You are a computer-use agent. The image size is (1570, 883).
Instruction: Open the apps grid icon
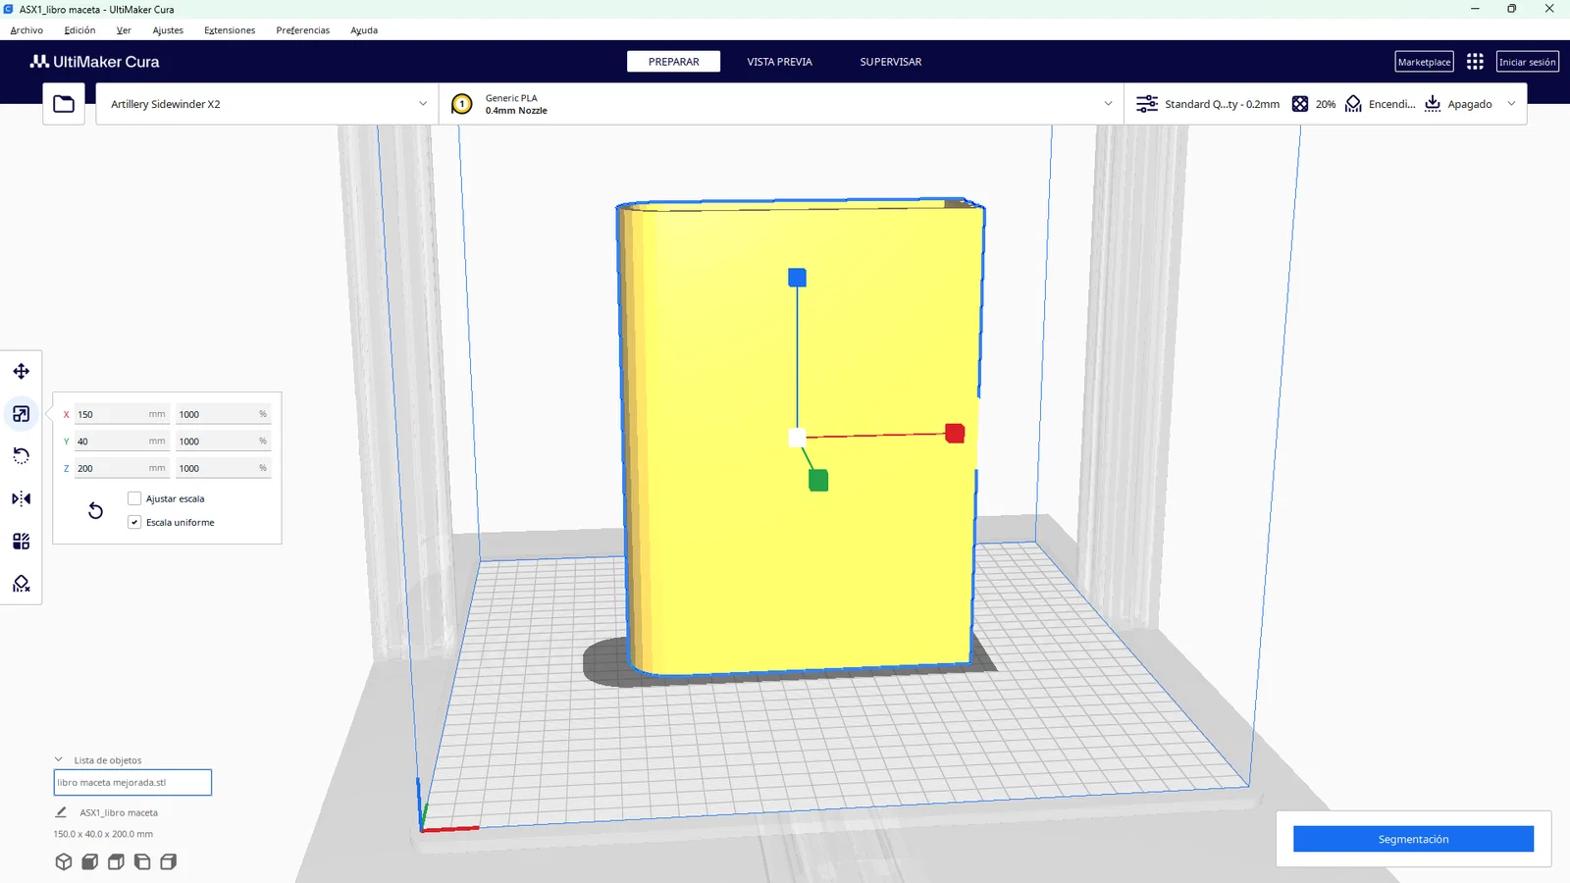[1475, 62]
